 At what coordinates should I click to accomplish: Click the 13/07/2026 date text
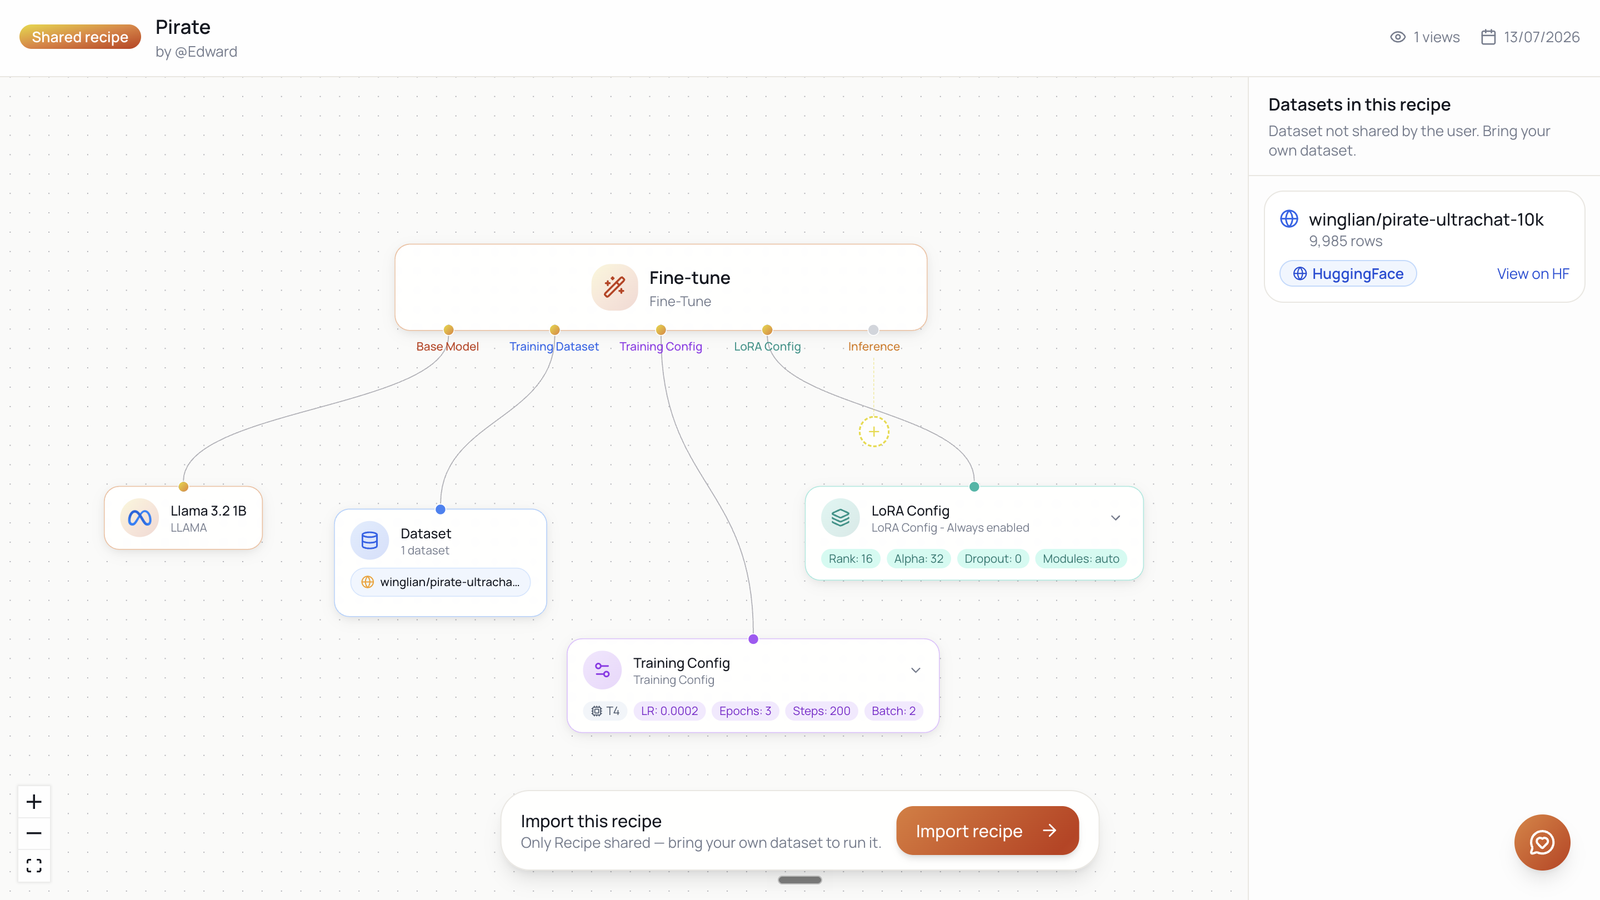pos(1542,37)
